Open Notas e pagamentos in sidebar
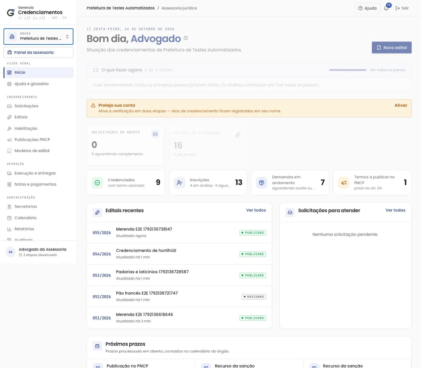Image resolution: width=421 pixels, height=368 pixels. coord(38,184)
